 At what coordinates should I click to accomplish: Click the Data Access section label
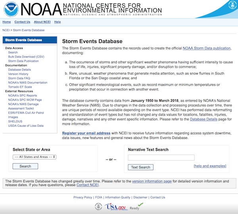point(14,48)
